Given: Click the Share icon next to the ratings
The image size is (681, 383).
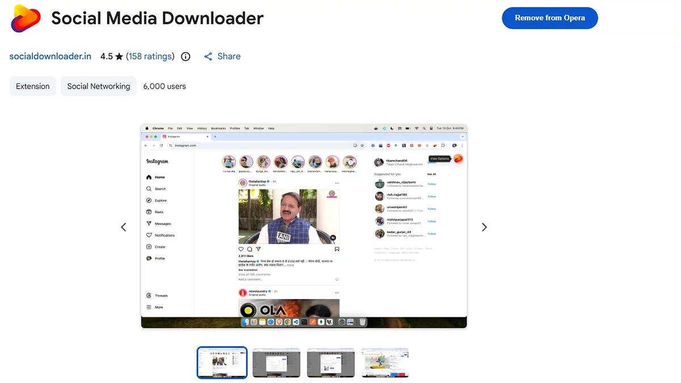Looking at the screenshot, I should [x=208, y=56].
